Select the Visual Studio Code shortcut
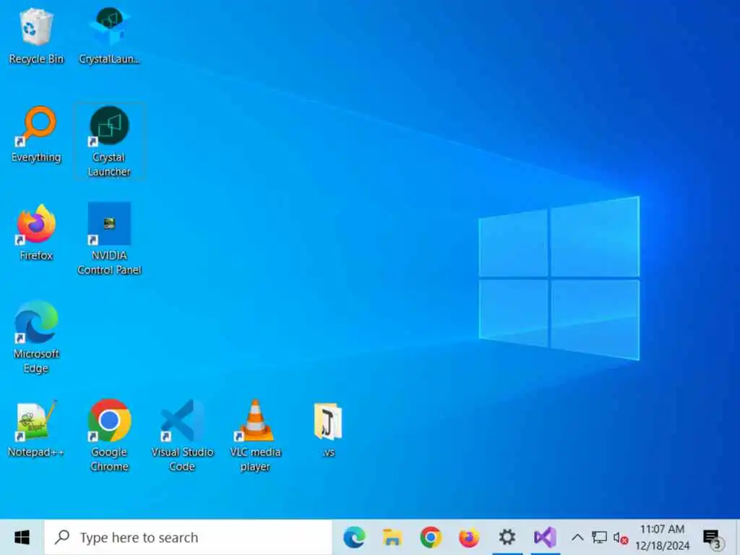The width and height of the screenshot is (740, 555). [x=182, y=435]
